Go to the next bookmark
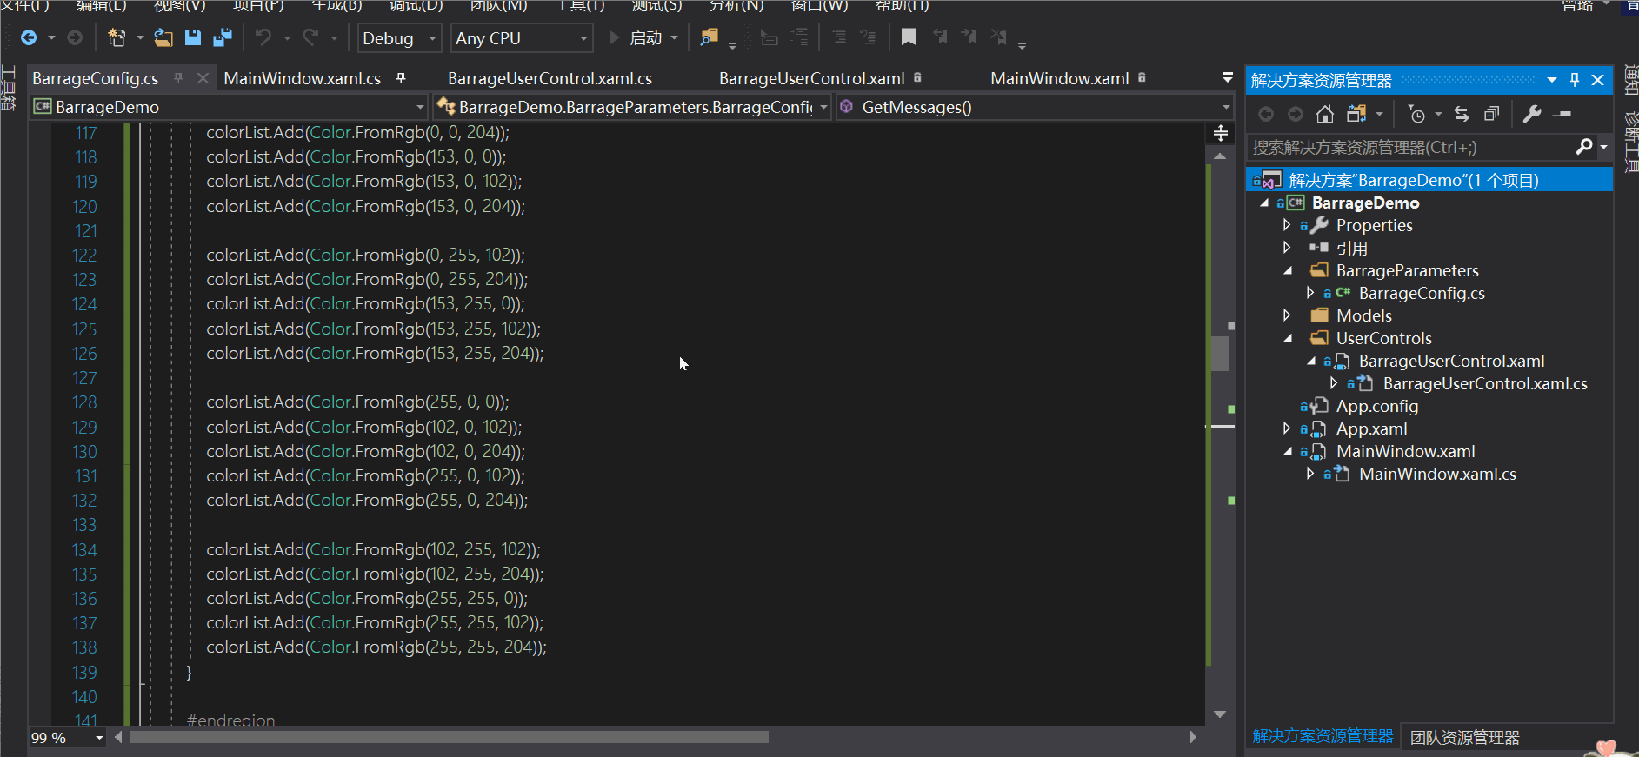 pyautogui.click(x=969, y=37)
